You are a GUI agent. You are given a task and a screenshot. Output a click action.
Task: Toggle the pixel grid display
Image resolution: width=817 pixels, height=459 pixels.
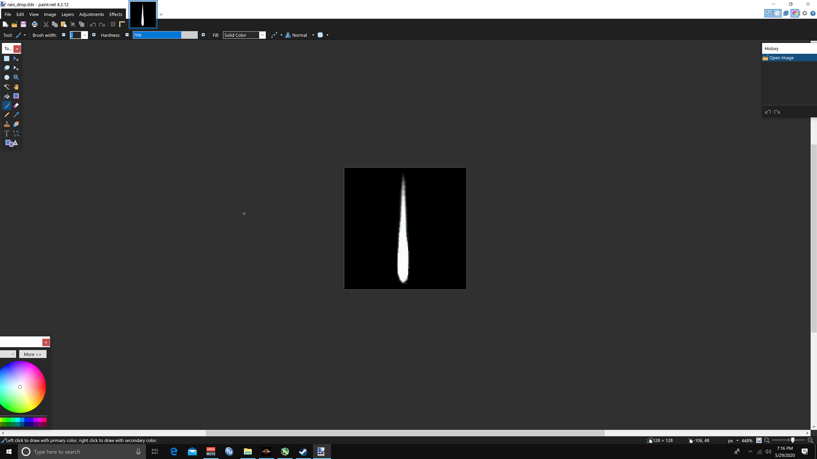pos(113,24)
